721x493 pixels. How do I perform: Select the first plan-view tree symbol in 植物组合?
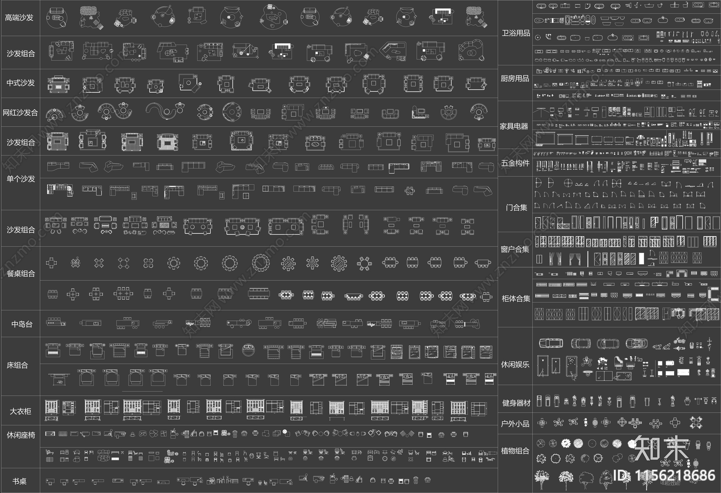coord(541,443)
